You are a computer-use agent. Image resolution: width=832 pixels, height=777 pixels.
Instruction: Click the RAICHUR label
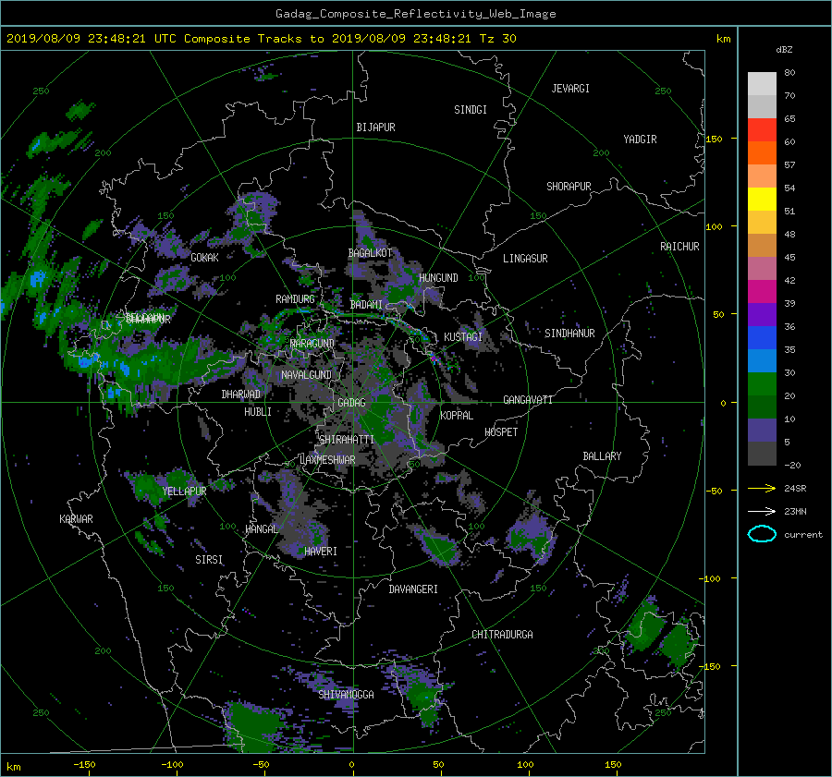pos(679,247)
